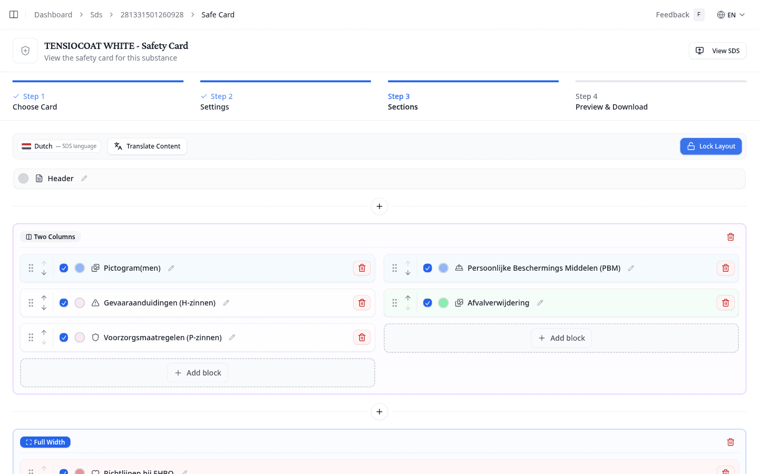Image resolution: width=759 pixels, height=474 pixels.
Task: Add block to right column
Action: pos(561,338)
